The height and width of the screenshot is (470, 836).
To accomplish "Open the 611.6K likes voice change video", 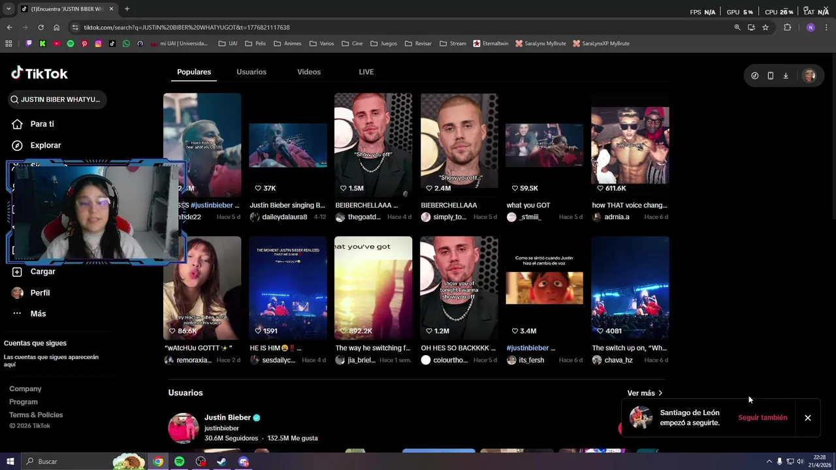I will 630,145.
